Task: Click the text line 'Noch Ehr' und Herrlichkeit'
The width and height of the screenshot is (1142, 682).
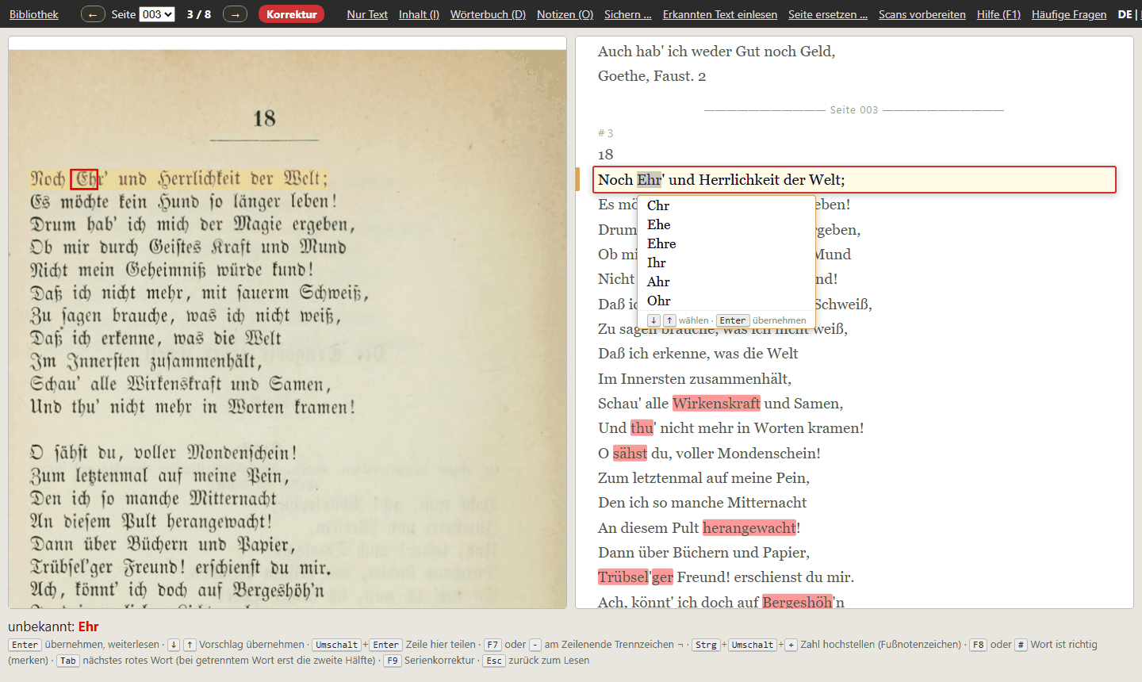Action: (854, 180)
